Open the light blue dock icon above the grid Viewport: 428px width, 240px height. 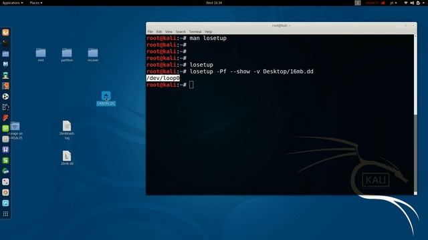5,203
